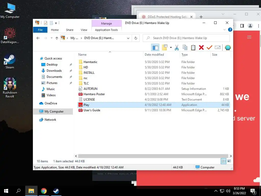The height and width of the screenshot is (196, 261).
Task: Open the recent locations dropdown arrow
Action: [x=51, y=38]
